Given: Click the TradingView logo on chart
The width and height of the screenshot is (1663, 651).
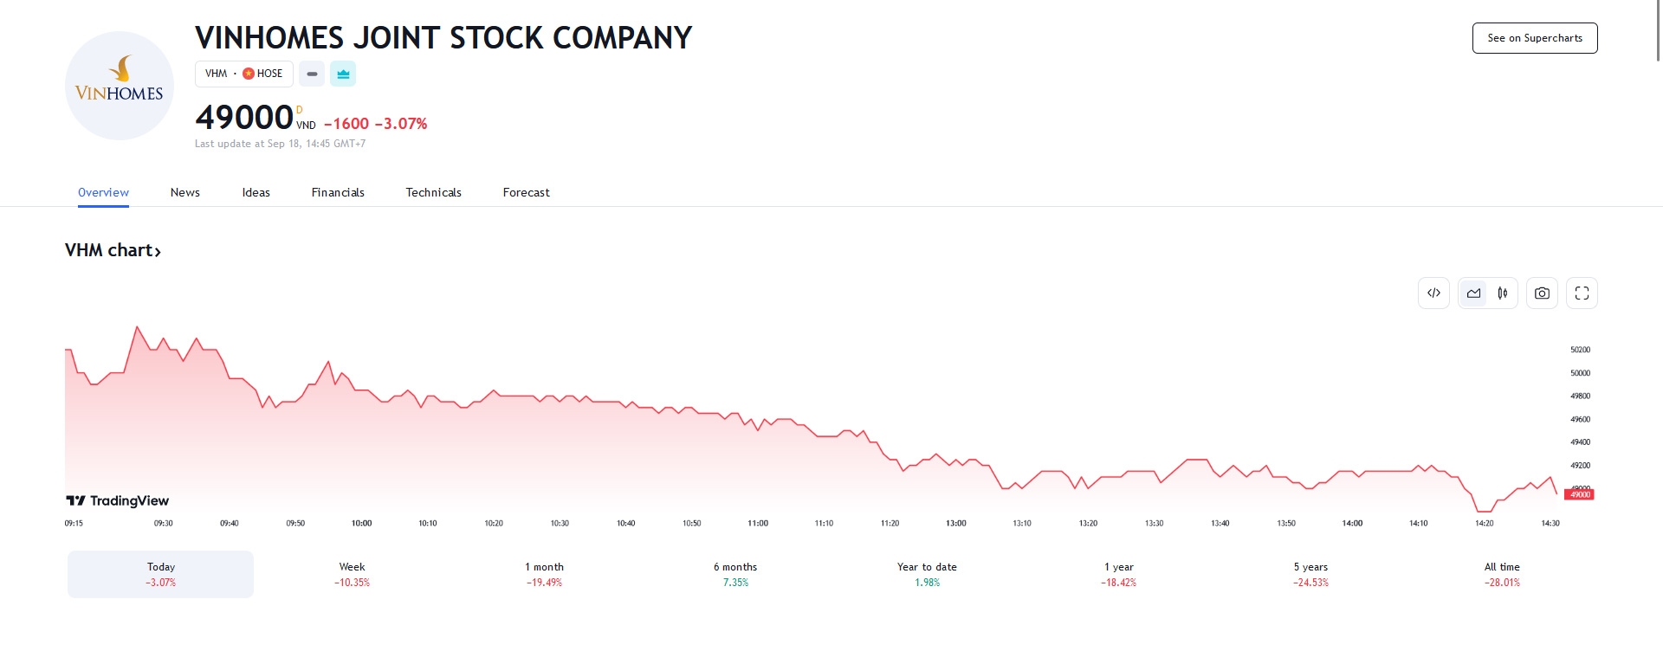Looking at the screenshot, I should pyautogui.click(x=118, y=500).
